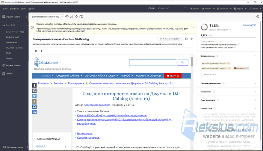Click the info icon next to optimization level

230,30
